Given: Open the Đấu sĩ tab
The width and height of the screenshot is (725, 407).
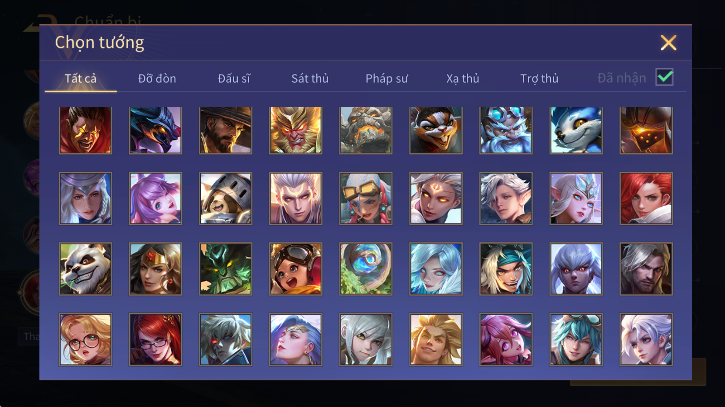Looking at the screenshot, I should 234,79.
